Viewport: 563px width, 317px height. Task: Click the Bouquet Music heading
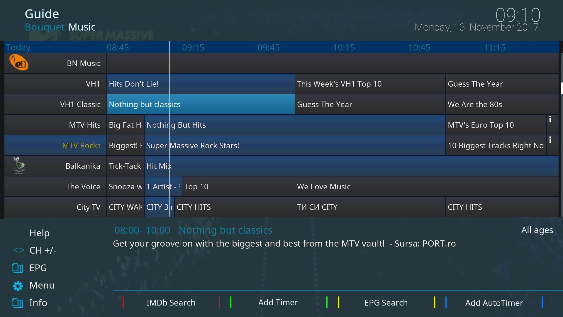(x=60, y=27)
